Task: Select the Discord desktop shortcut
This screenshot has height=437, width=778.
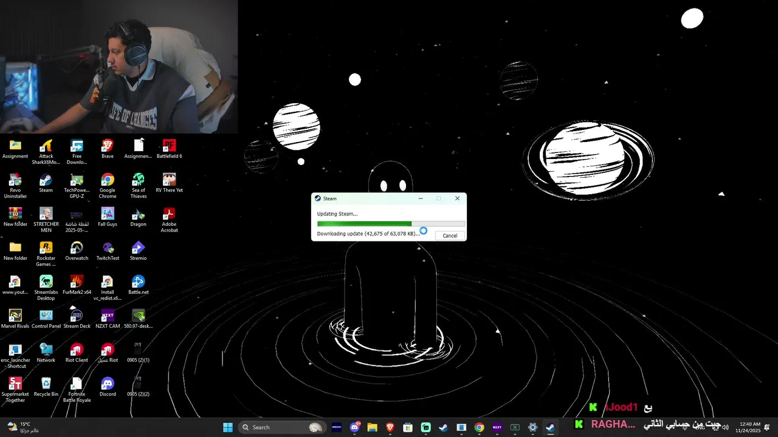Action: click(108, 387)
